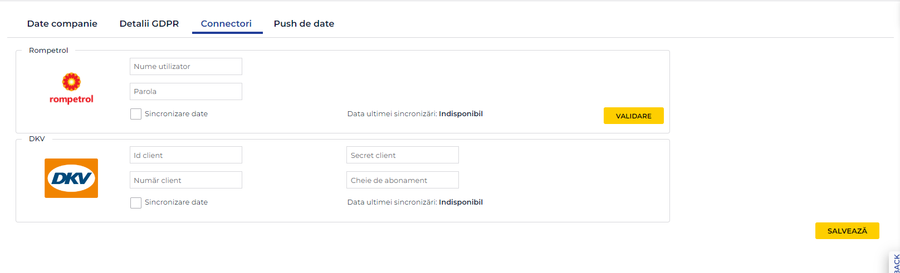Click the SALVEAZĂ button
900x273 pixels.
click(x=847, y=231)
